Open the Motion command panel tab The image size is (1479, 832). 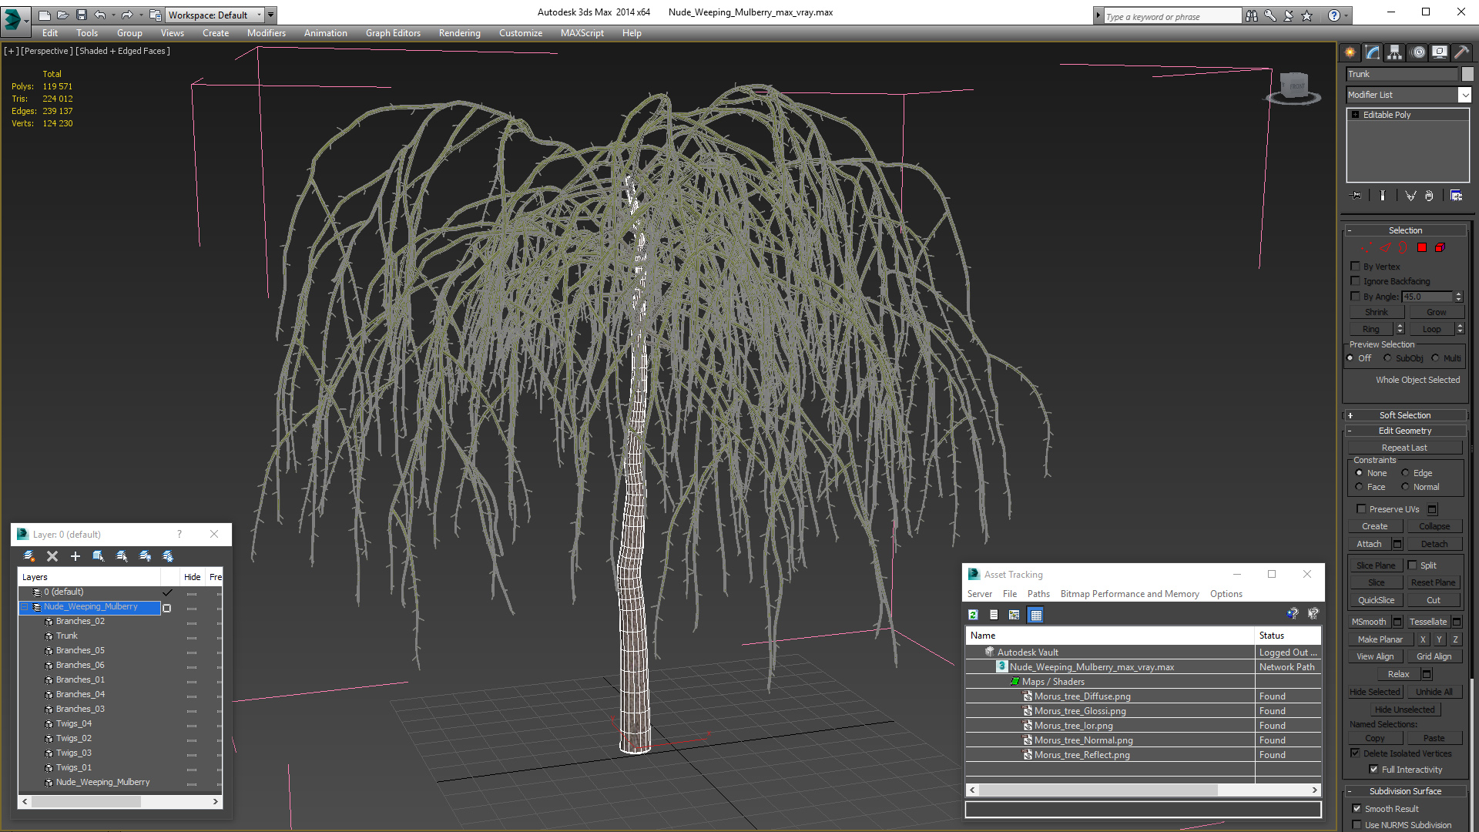pyautogui.click(x=1418, y=52)
